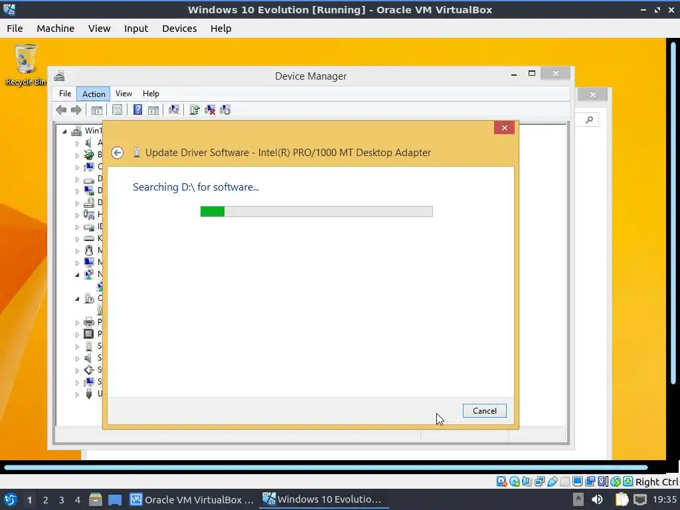This screenshot has height=510, width=680.
Task: Open the Properties toolbar icon in Device Manager
Action: click(117, 110)
